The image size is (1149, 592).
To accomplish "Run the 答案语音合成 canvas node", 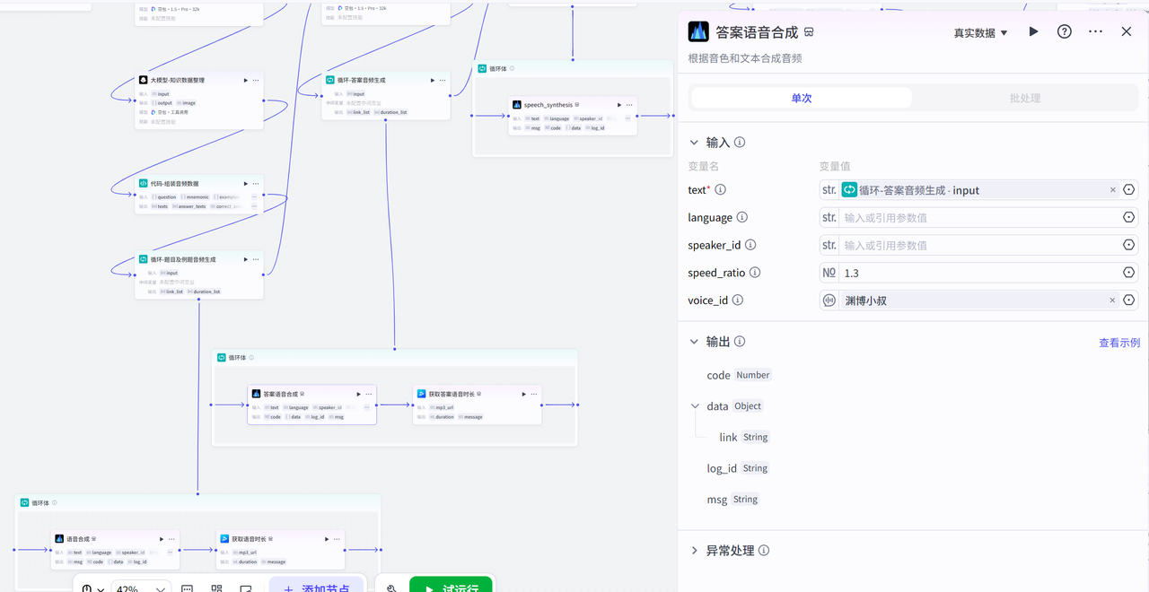I will point(358,394).
